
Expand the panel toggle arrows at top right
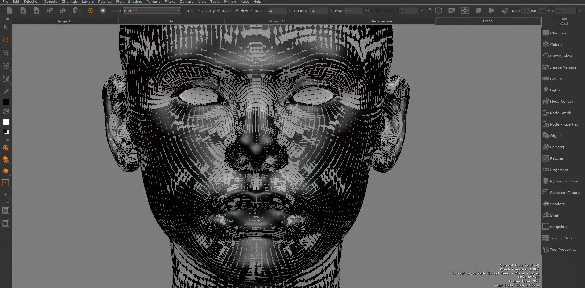tap(563, 23)
